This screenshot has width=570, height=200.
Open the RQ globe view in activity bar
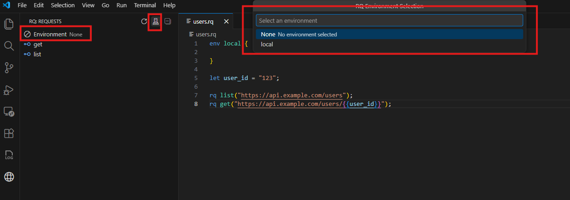(9, 177)
